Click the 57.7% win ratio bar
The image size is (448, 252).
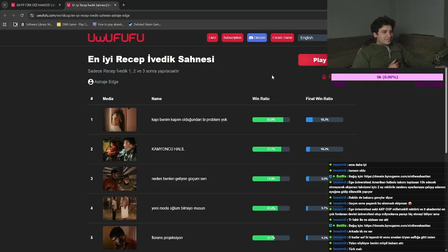click(271, 238)
